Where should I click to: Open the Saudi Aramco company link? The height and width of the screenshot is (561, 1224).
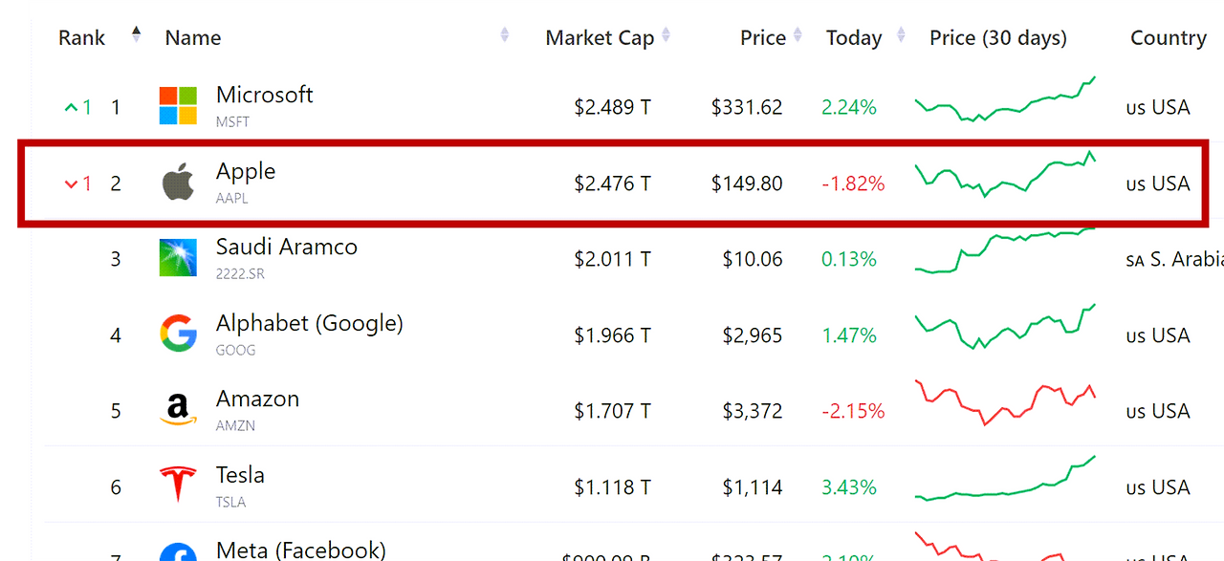coord(287,247)
